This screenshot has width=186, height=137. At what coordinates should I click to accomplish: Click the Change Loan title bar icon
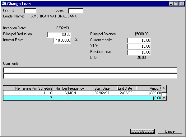4,4
